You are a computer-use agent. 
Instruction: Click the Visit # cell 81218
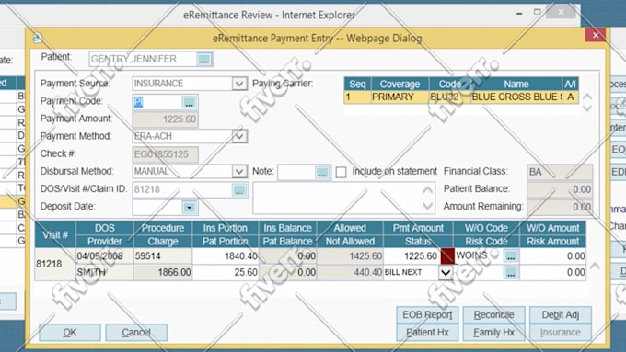[55, 264]
